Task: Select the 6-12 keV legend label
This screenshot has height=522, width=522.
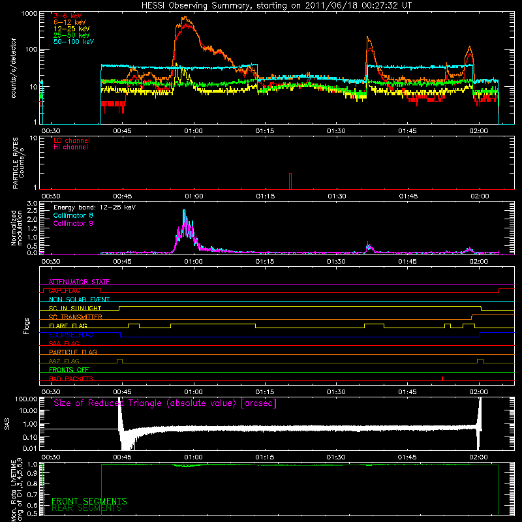Action: point(69,22)
